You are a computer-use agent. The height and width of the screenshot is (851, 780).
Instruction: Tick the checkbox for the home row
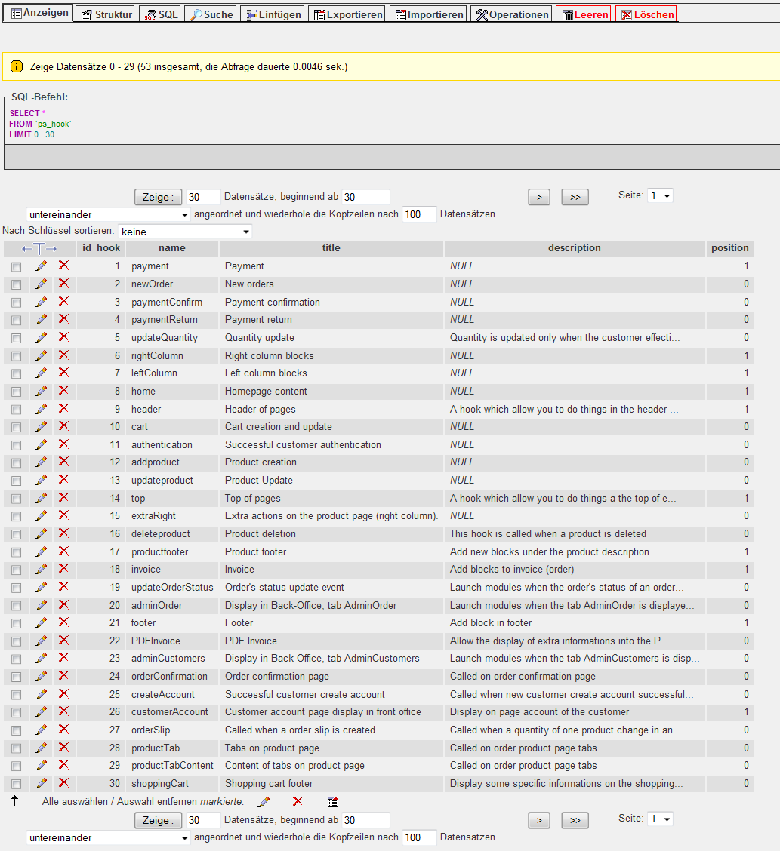coord(16,392)
